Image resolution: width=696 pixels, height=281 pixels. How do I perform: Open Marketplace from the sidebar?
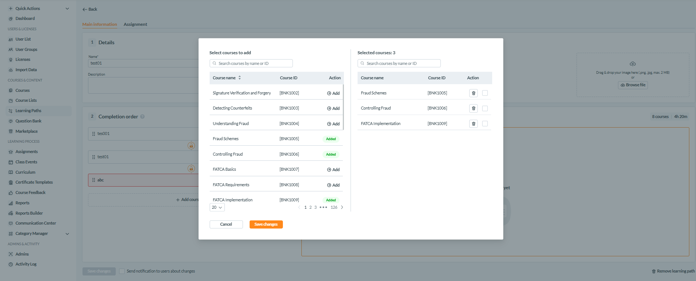(26, 131)
